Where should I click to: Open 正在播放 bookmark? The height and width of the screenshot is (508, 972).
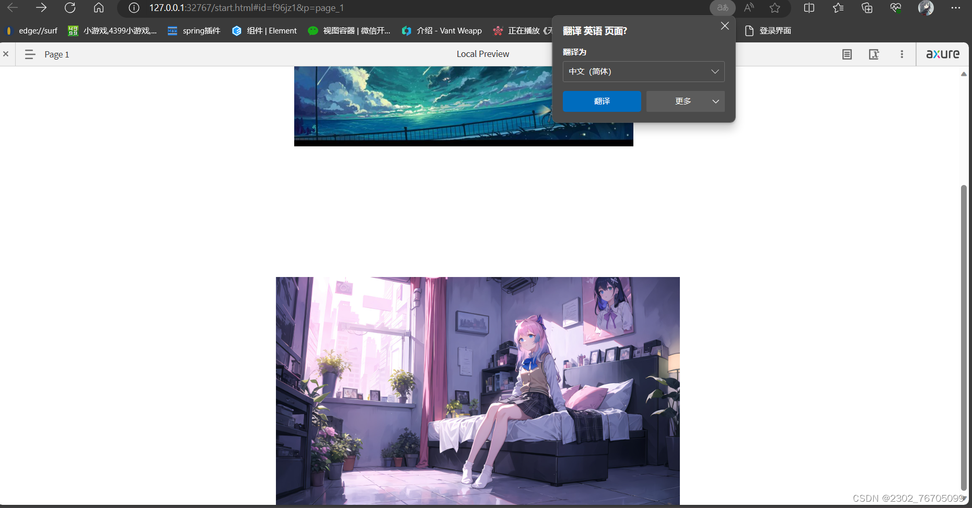pyautogui.click(x=522, y=31)
